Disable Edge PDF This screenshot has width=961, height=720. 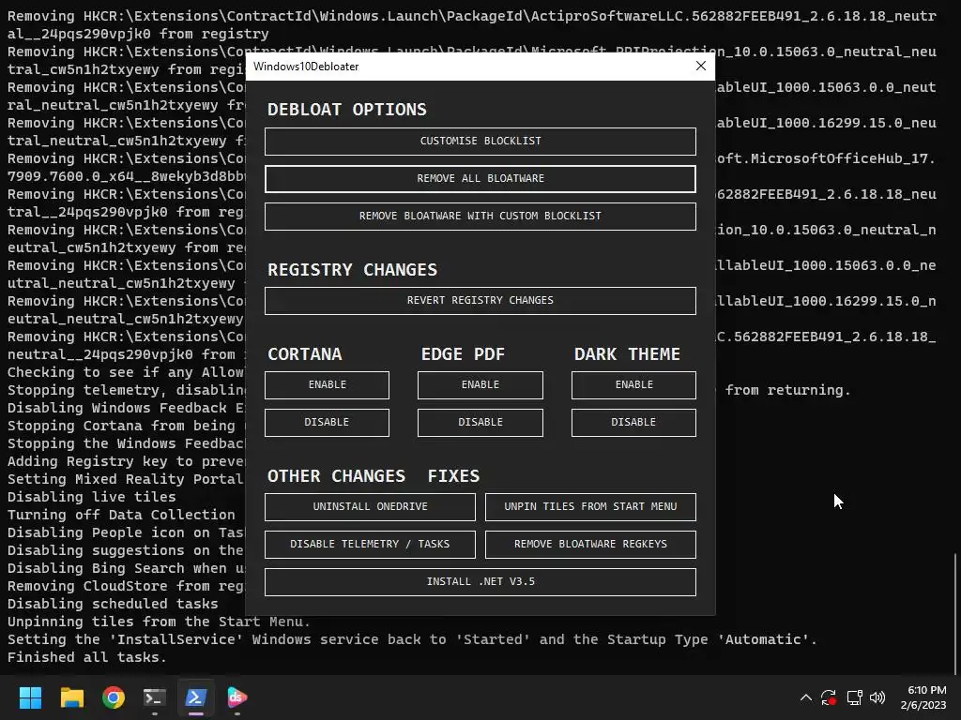point(480,423)
